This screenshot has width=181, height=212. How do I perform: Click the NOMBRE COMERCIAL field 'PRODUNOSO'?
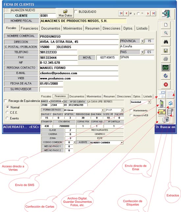click(79, 37)
